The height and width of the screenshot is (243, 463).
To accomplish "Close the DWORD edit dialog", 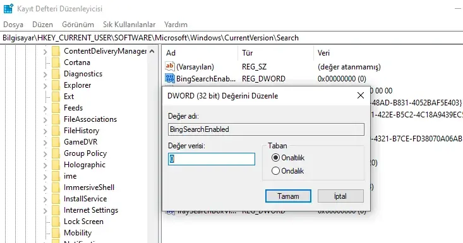I will tap(361, 95).
